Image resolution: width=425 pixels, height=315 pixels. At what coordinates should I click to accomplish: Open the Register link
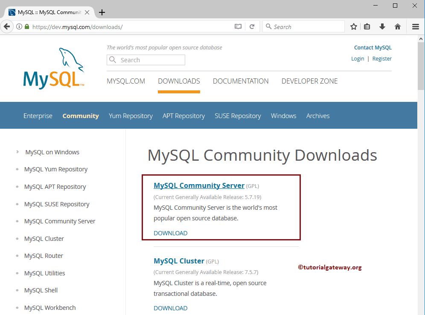pos(381,58)
